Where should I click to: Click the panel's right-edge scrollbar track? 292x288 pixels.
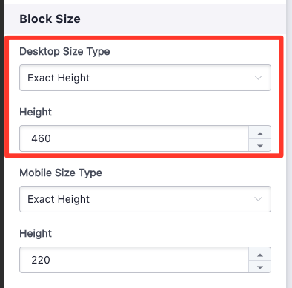(x=289, y=144)
